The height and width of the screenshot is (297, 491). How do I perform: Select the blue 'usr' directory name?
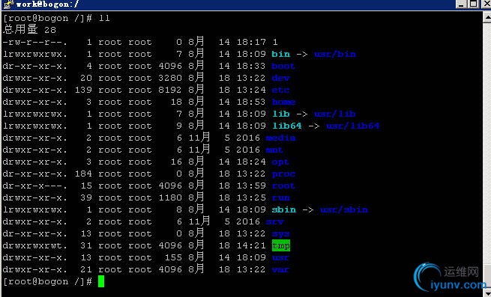pos(280,257)
